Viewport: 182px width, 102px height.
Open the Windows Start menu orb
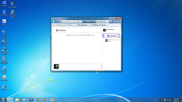click(3, 100)
